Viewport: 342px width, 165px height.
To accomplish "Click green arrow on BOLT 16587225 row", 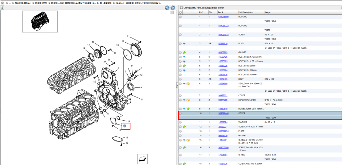I will 184,66.
